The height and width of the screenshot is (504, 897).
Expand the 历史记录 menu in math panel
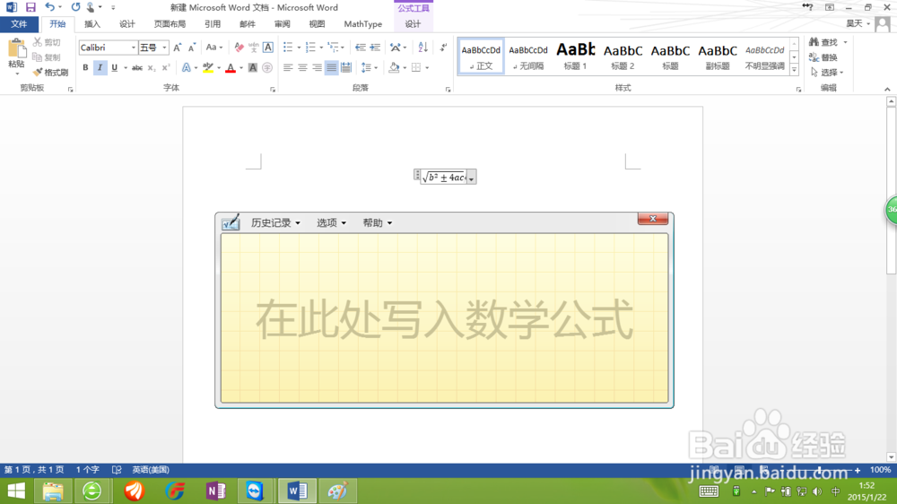coord(275,222)
